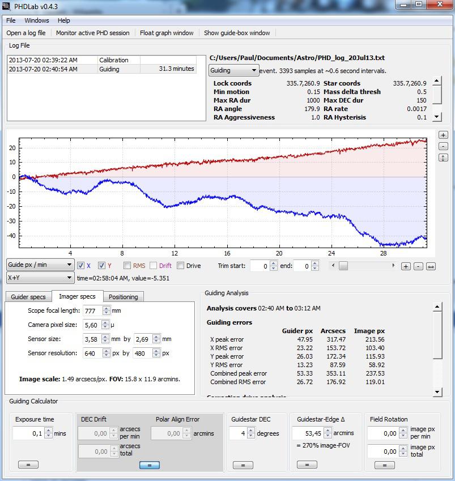
Task: Click DEC Drift calculate (=) button
Action: click(x=150, y=465)
